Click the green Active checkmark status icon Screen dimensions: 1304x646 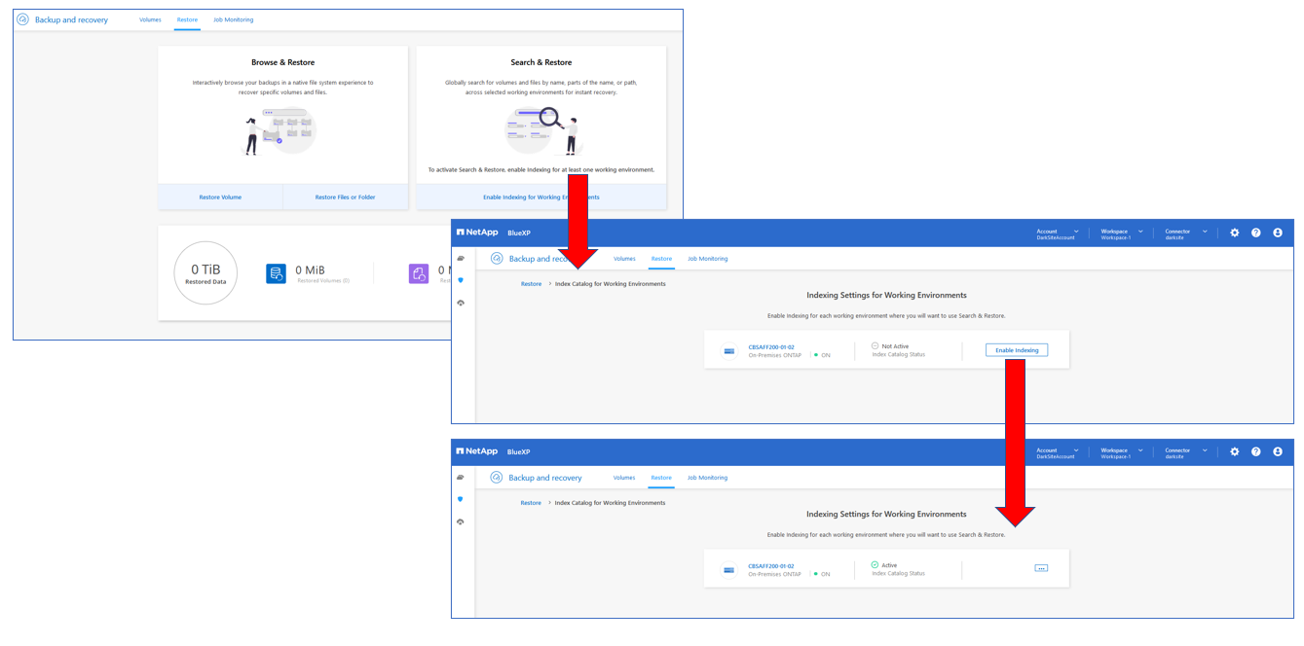(x=875, y=564)
